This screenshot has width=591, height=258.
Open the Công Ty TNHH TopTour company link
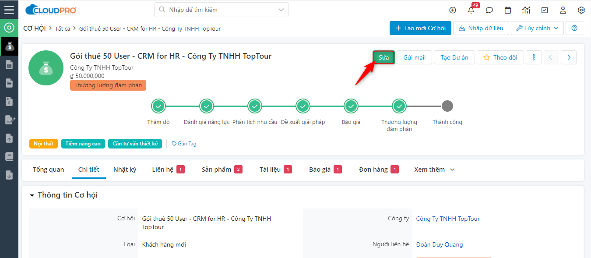448,219
